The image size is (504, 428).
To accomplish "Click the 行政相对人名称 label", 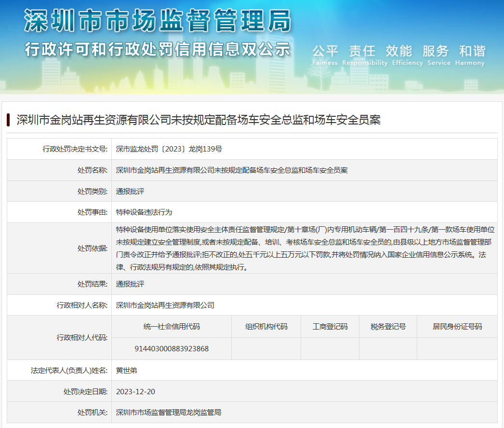I will 82,305.
